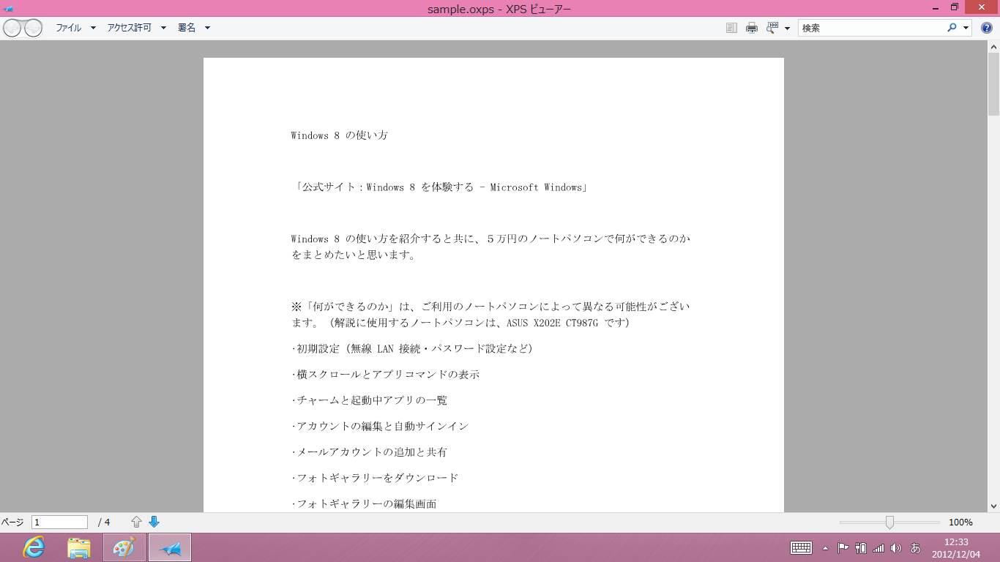Screen dimensions: 1000x562
Task: Go to next page with blue down arrow
Action: (x=154, y=522)
